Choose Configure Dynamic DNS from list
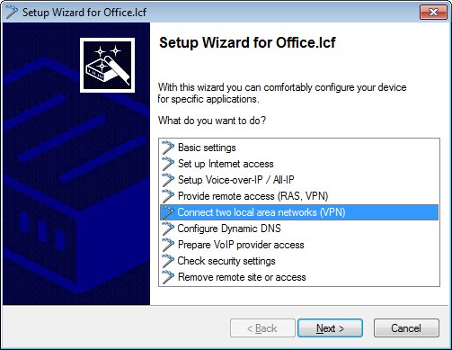This screenshot has width=452, height=350. tap(299, 229)
